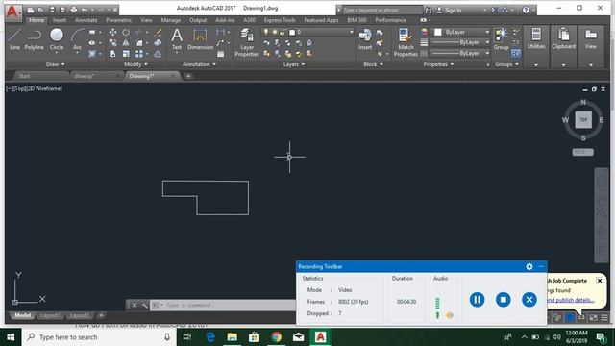Open the Object Color dropdown ByLayer
Image resolution: width=615 pixels, height=346 pixels.
coord(459,32)
